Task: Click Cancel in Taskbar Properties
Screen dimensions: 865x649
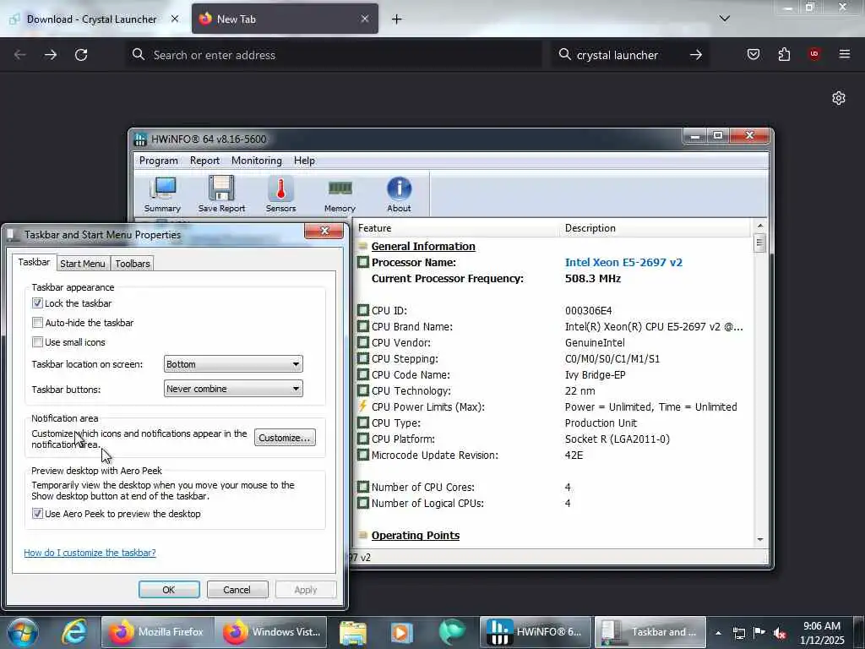Action: click(237, 589)
